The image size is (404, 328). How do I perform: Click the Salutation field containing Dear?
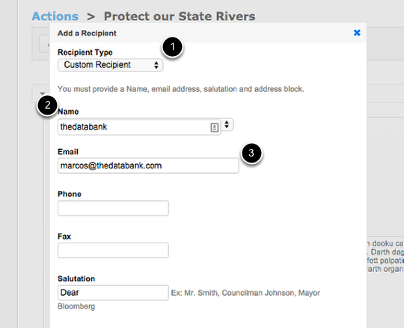[x=113, y=293]
